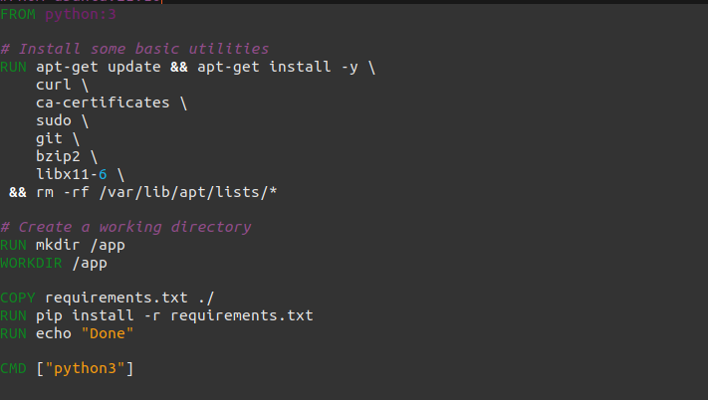Viewport: 708px width, 400px height.
Task: Click the bzip2 package line
Action: click(67, 156)
